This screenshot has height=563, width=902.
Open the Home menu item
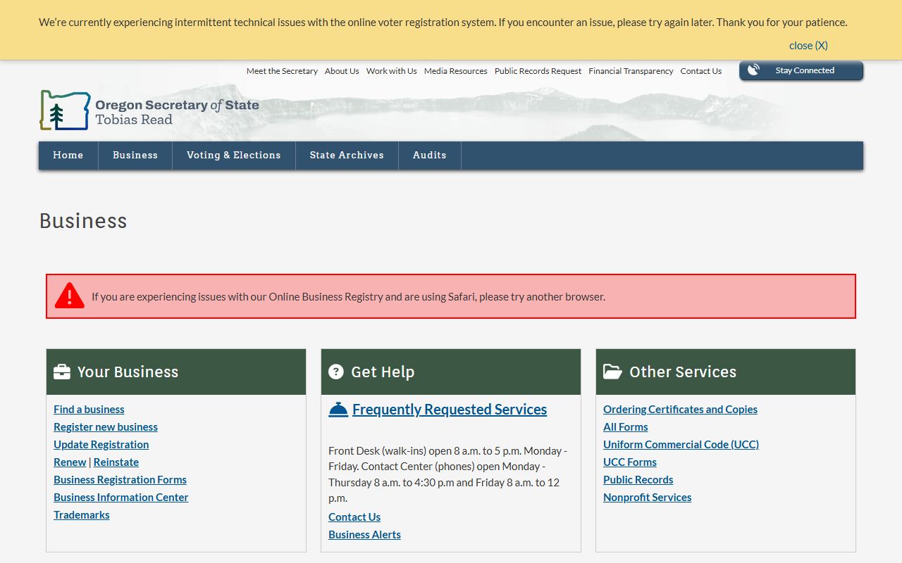click(x=68, y=156)
